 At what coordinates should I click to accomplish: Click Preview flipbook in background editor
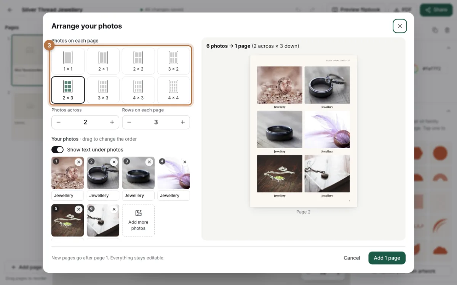tap(356, 10)
